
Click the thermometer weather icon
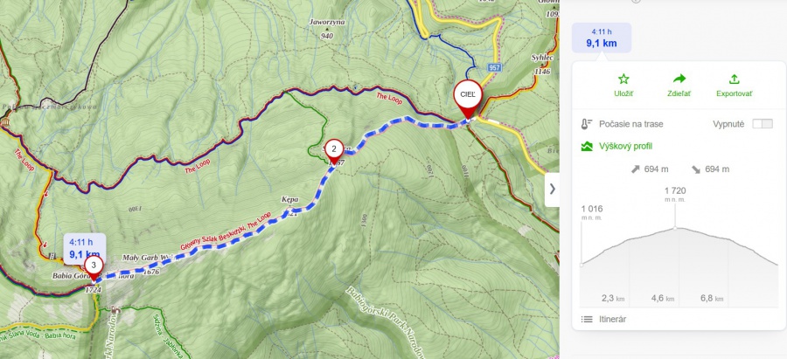tap(586, 123)
